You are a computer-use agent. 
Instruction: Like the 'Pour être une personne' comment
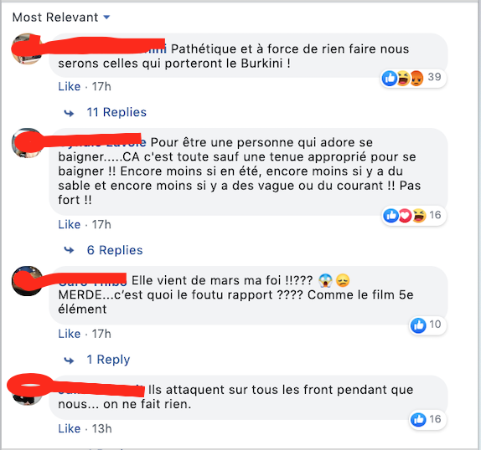click(70, 224)
